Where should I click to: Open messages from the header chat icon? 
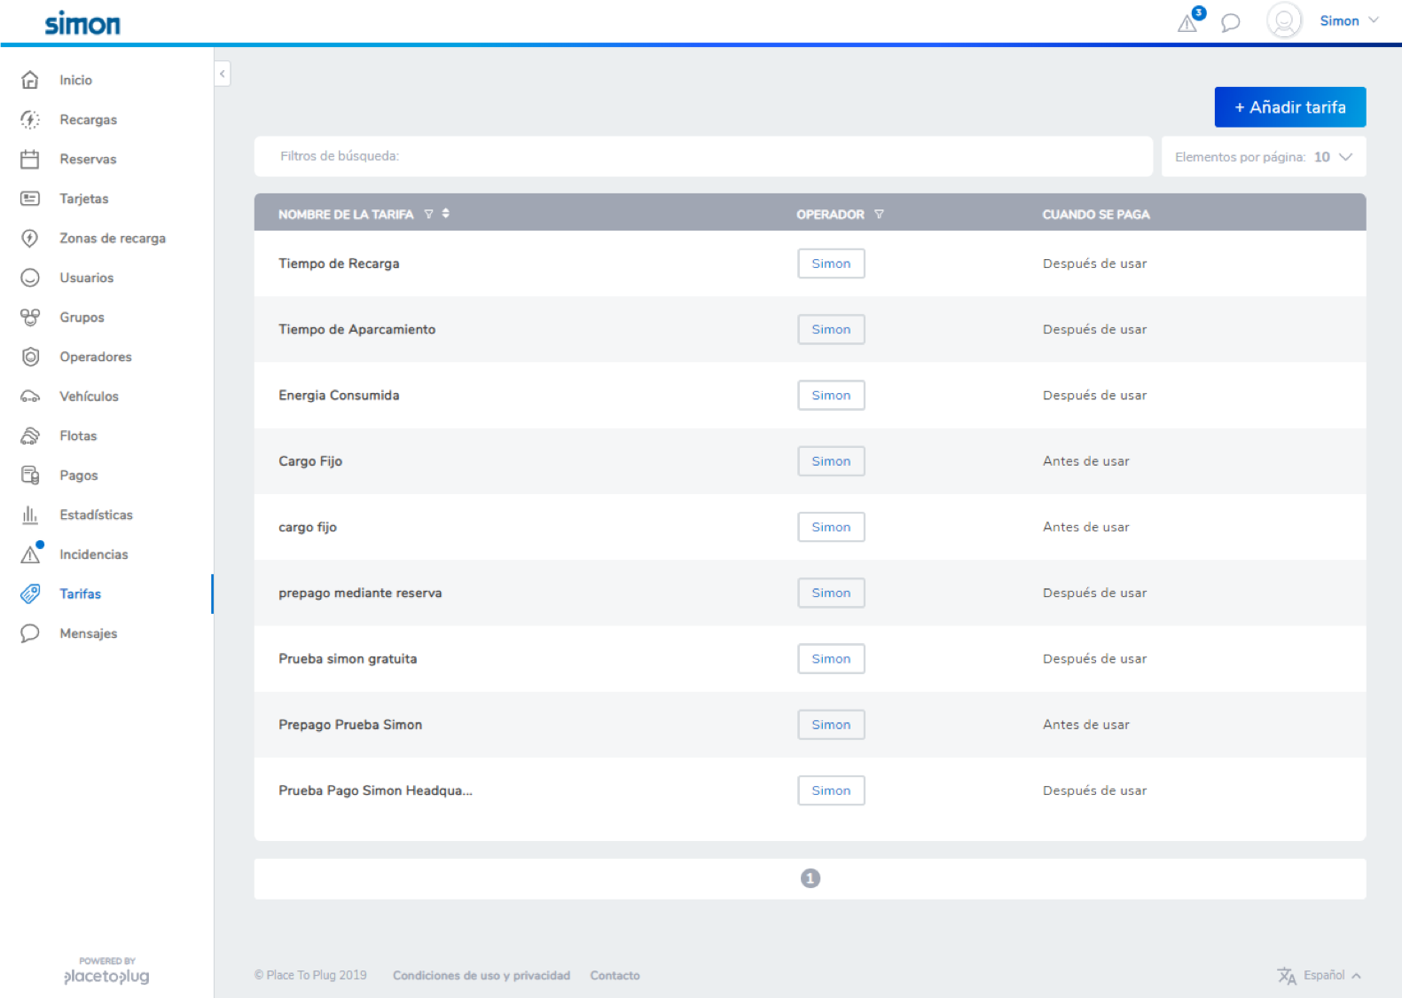[x=1230, y=23]
